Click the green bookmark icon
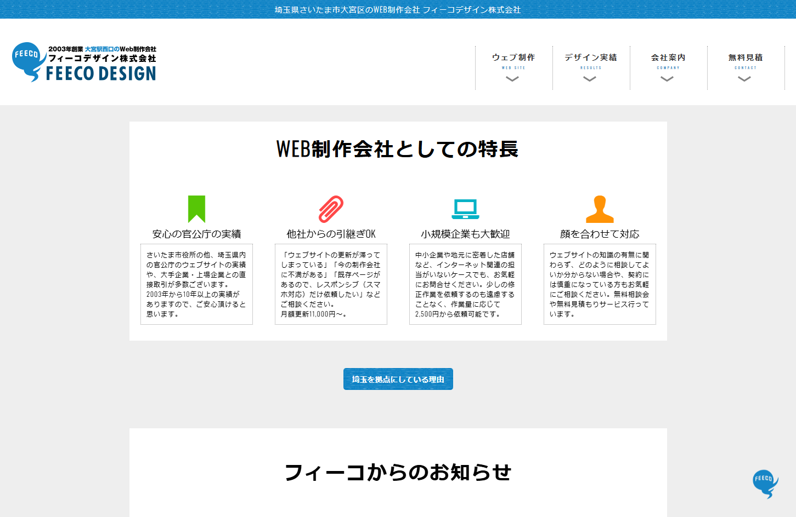 click(x=196, y=209)
